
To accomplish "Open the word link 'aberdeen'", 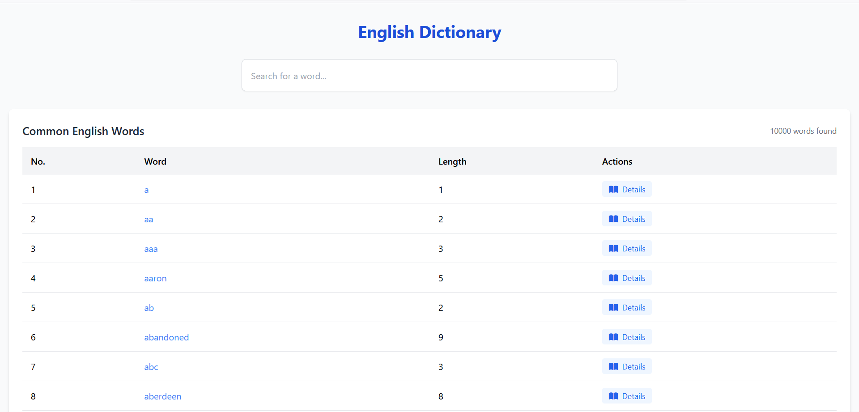I will click(163, 397).
